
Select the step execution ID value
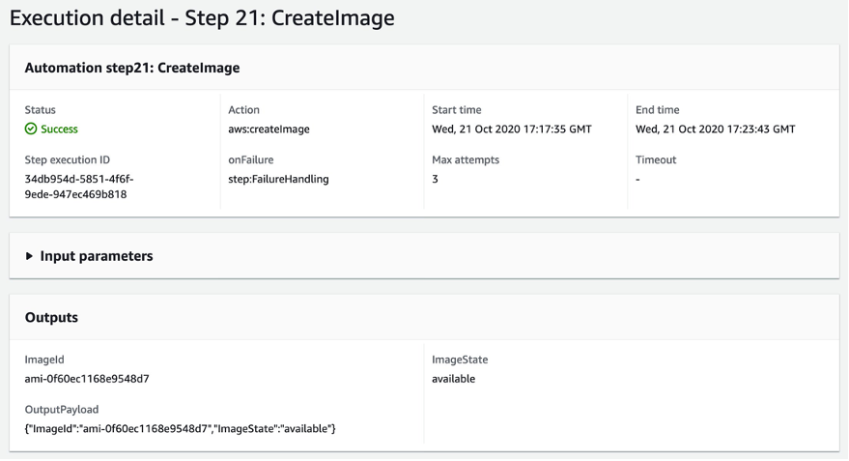[x=79, y=187]
